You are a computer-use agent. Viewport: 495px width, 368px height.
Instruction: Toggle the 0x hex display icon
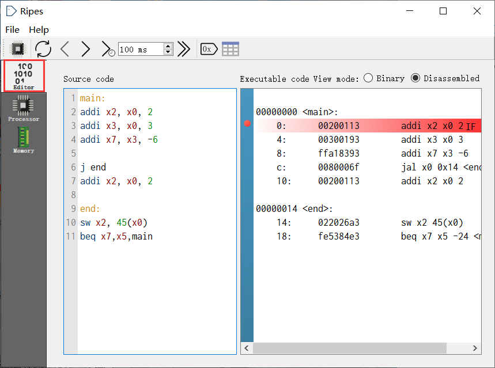(x=209, y=49)
